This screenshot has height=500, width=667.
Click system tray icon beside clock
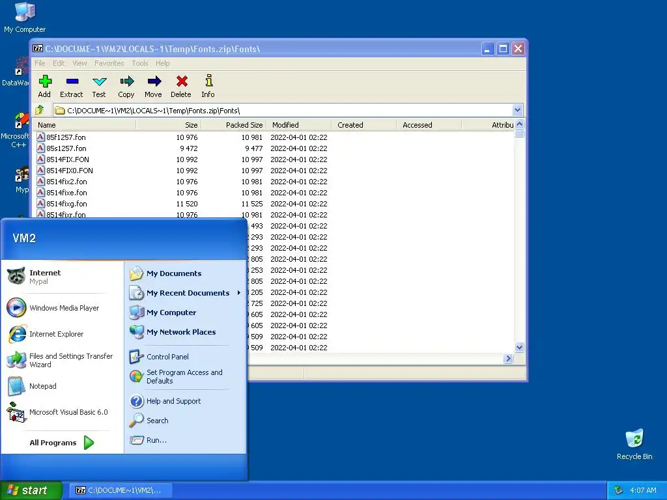(x=619, y=490)
